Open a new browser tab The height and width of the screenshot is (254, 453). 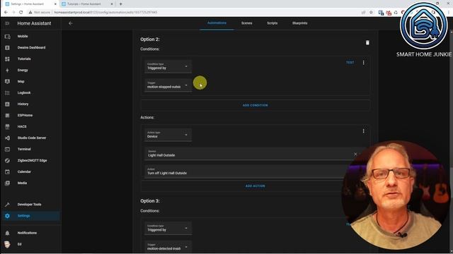click(120, 4)
